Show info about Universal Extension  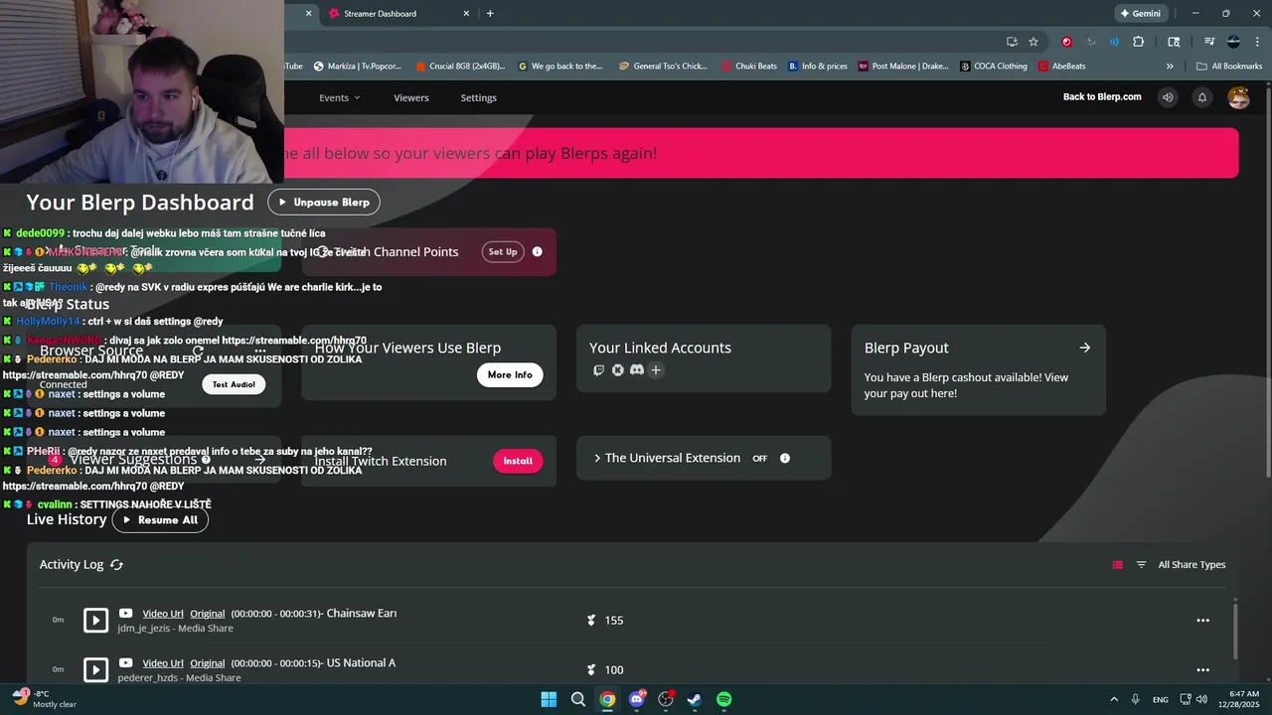pos(785,458)
